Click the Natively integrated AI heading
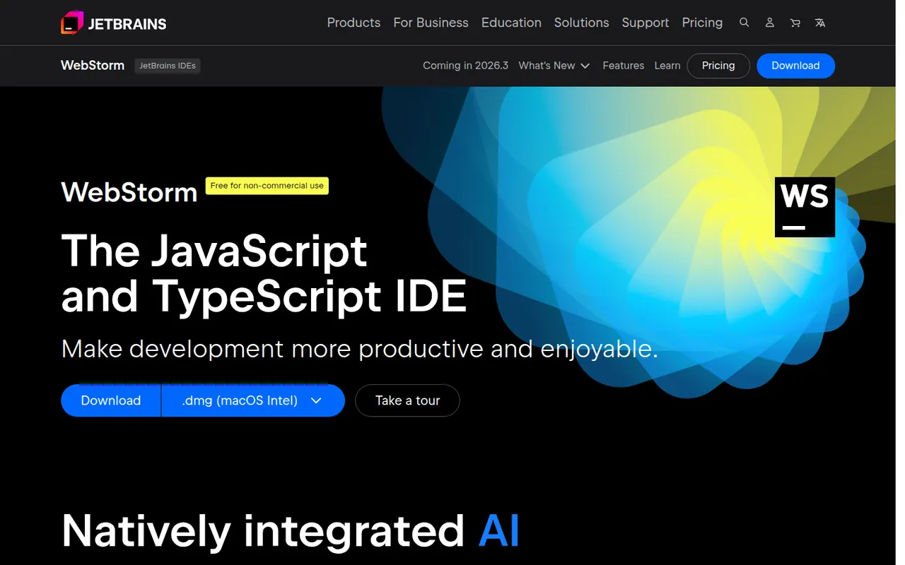 point(290,530)
